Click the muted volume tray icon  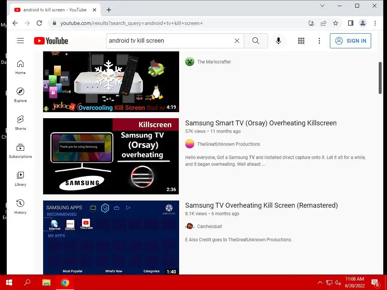(338, 282)
